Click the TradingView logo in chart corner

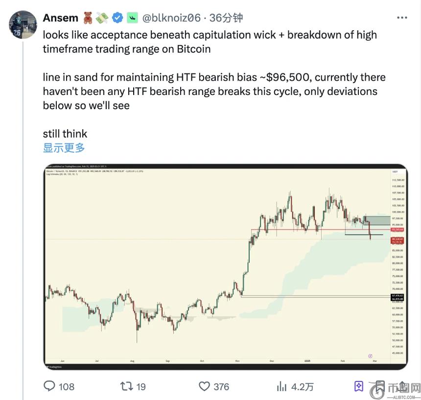coord(54,366)
